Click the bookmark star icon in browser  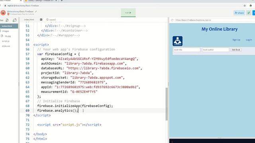point(245,6)
